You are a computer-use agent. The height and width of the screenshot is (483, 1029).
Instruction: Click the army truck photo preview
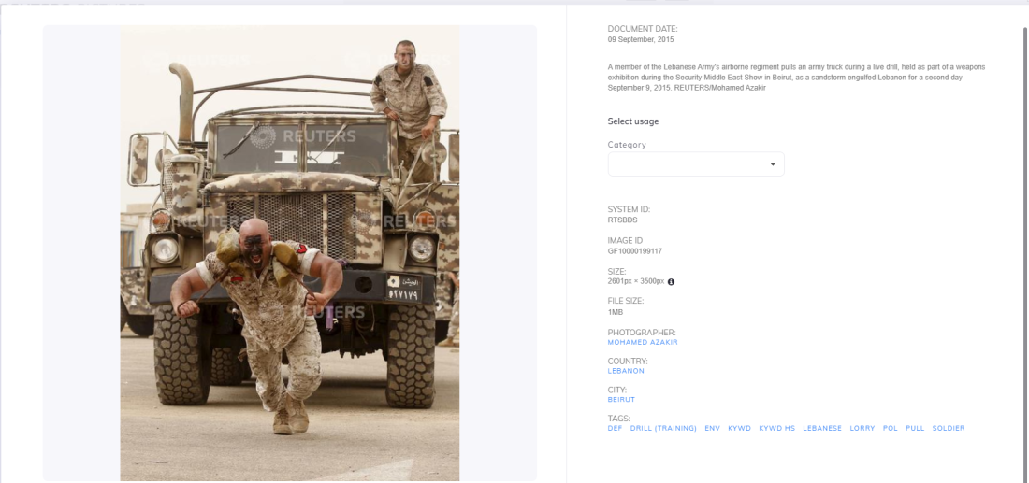[289, 253]
